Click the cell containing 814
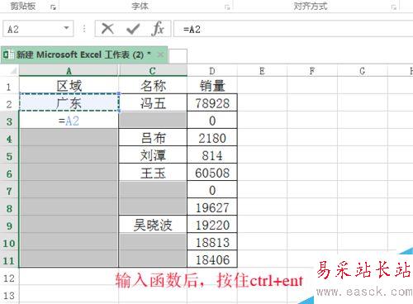The width and height of the screenshot is (413, 304). pos(212,155)
